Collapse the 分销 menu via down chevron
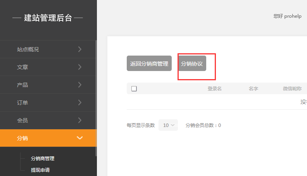The image size is (307, 176). click(80, 138)
